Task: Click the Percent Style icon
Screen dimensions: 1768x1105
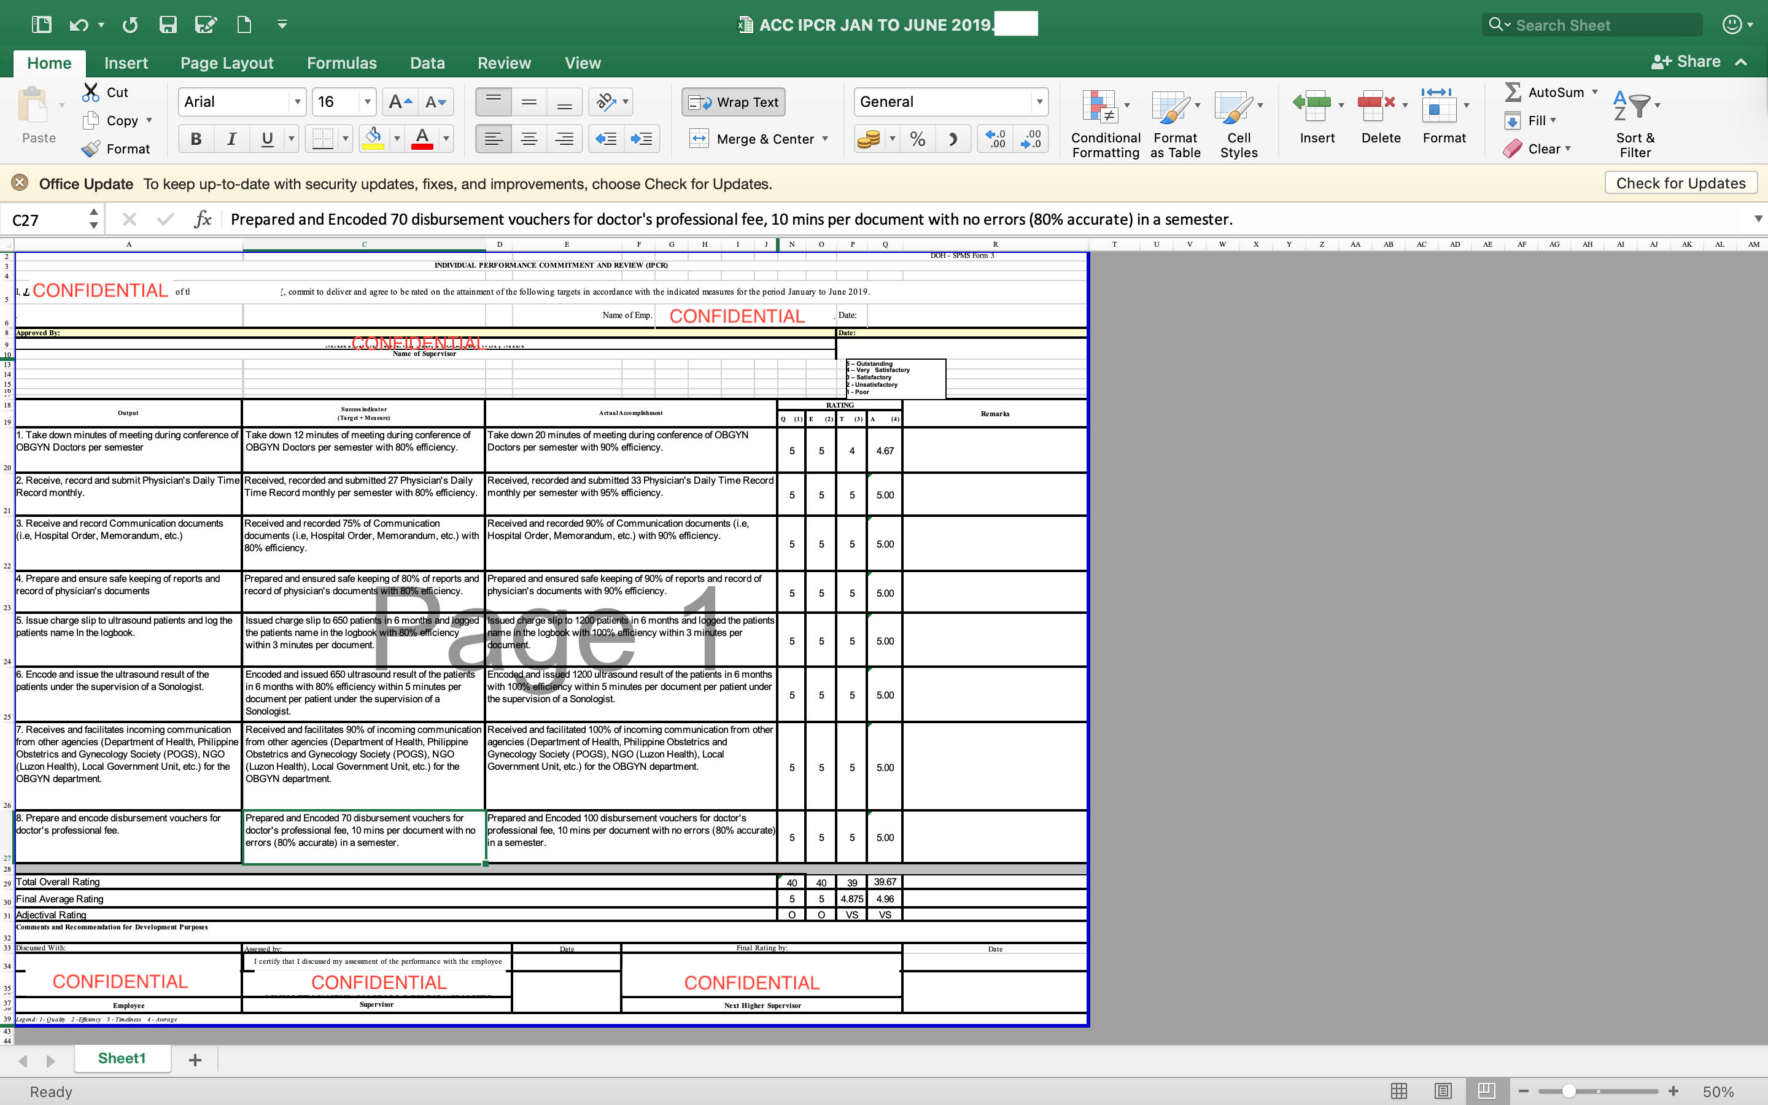Action: coord(918,139)
